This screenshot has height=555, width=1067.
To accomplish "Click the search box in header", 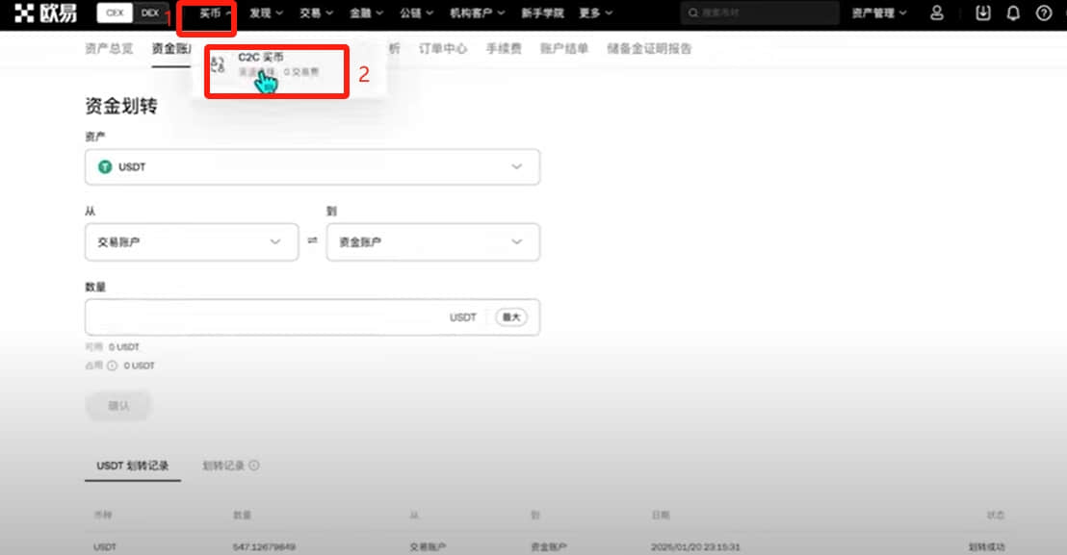I will [760, 13].
